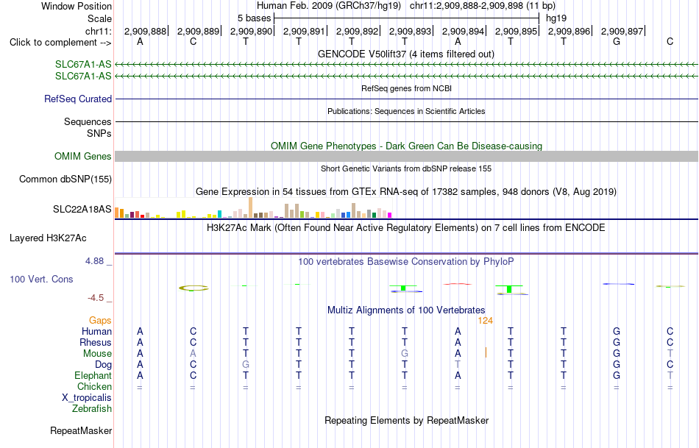699x448 pixels.
Task: Click the Mouse row G under 2,909,893
Action: [x=405, y=354]
